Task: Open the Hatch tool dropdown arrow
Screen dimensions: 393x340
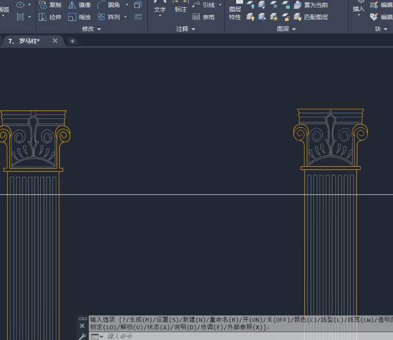Action: pyautogui.click(x=29, y=17)
